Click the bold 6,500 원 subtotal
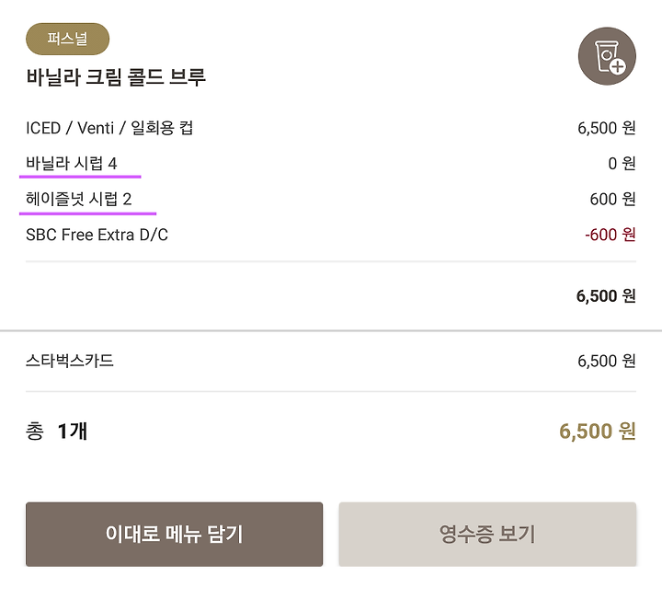Image resolution: width=662 pixels, height=599 pixels. coord(606,295)
